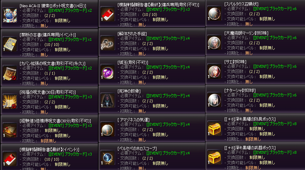Screen dimensions: 305x170
Task: Select the 大魔術師マーリン封印珠 portrait icon
Action: pyautogui.click(x=214, y=42)
